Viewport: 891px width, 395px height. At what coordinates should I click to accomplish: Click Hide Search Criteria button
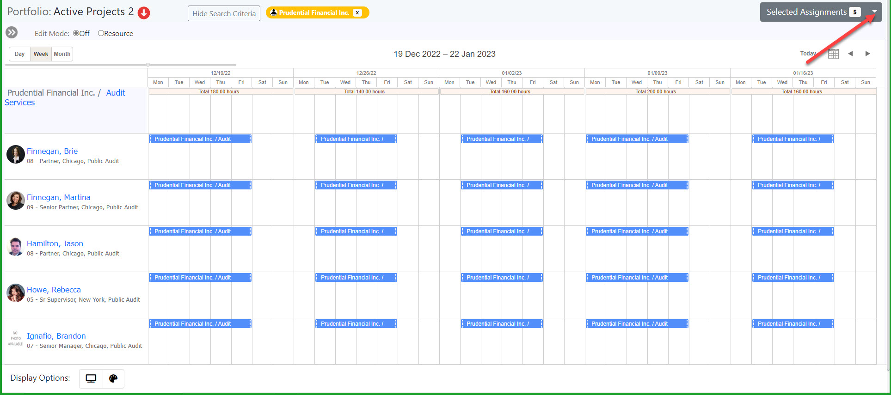click(x=224, y=13)
